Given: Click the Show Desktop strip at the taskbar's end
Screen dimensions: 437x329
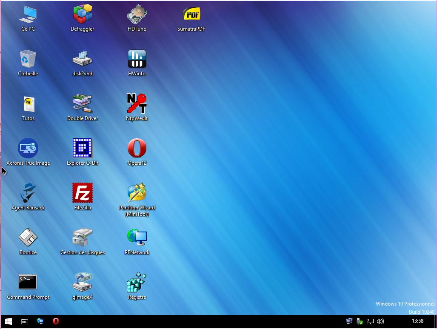Looking at the screenshot, I should point(435,321).
